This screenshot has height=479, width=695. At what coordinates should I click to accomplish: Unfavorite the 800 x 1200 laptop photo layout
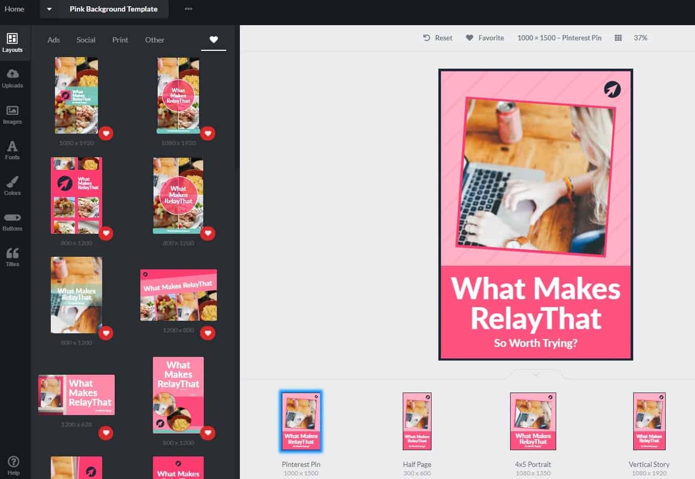pyautogui.click(x=106, y=333)
